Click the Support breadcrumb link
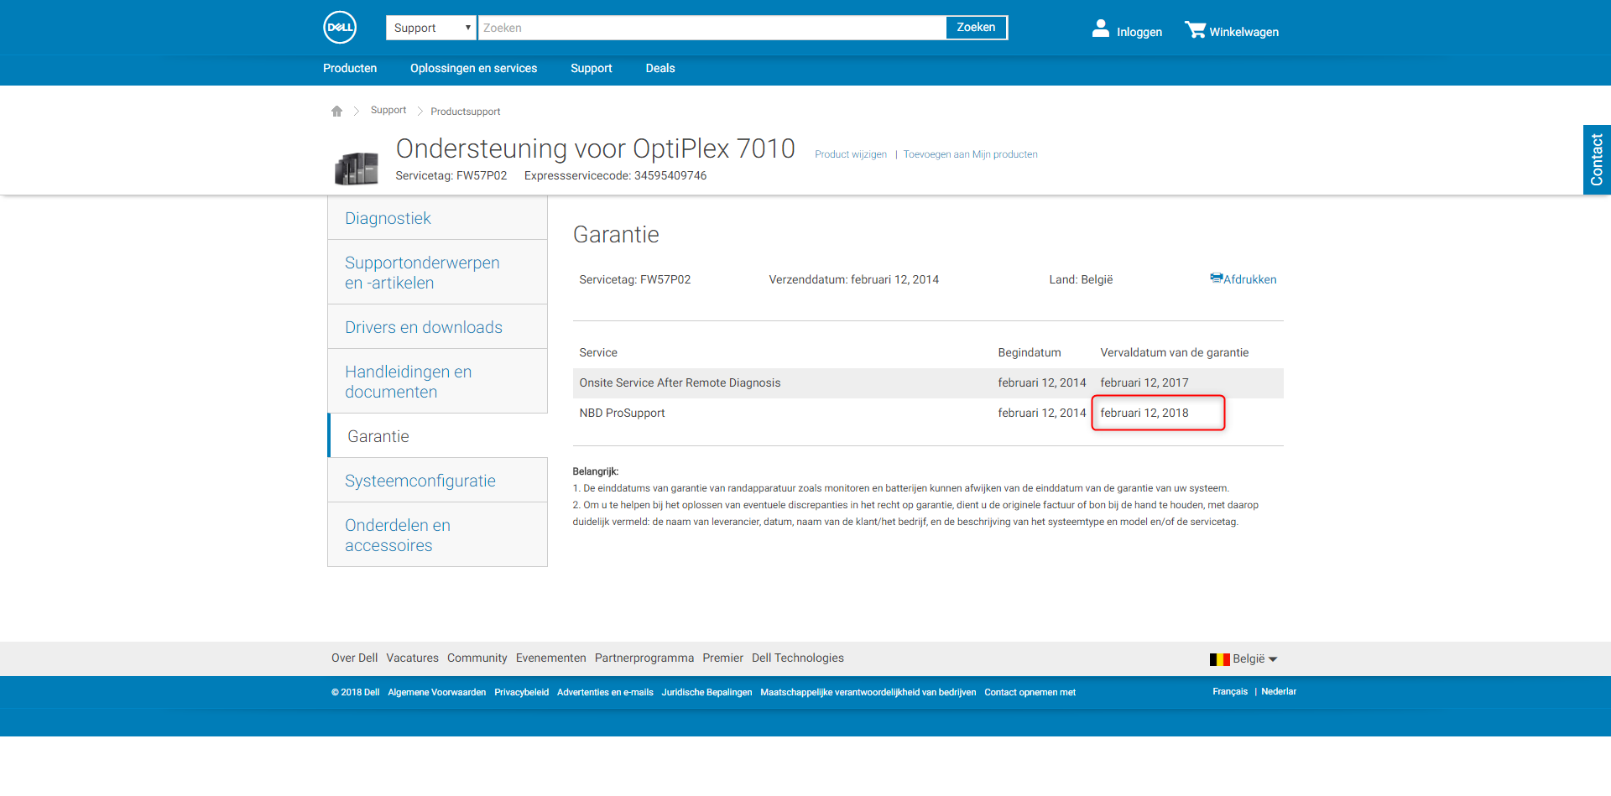This screenshot has height=796, width=1611. tap(388, 111)
